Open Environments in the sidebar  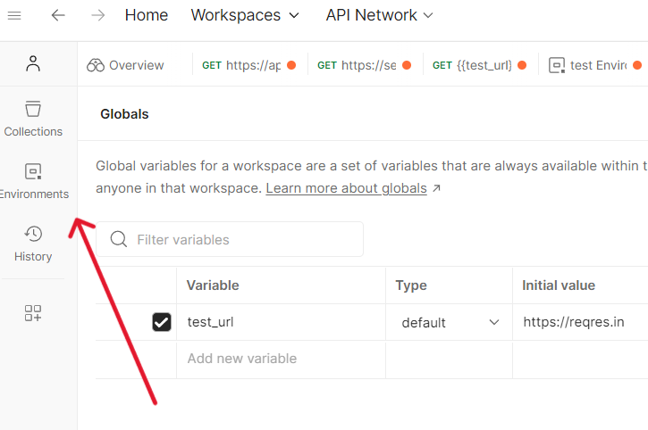33,180
